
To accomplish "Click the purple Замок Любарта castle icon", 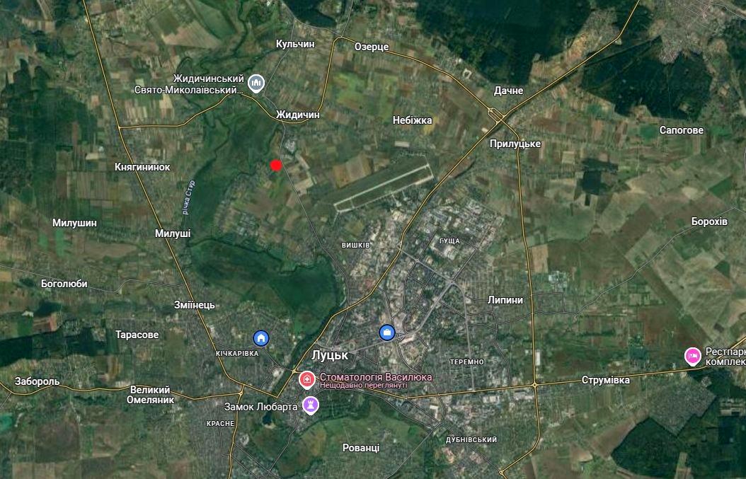I will pyautogui.click(x=311, y=405).
